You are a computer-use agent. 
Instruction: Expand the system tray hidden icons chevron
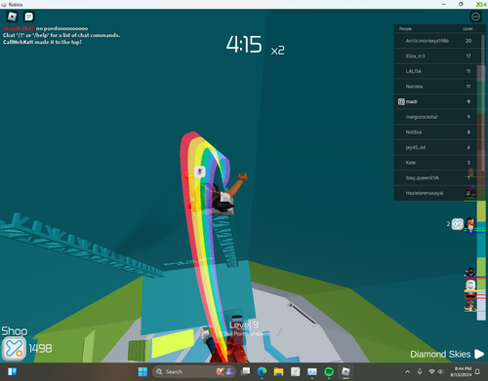(407, 371)
